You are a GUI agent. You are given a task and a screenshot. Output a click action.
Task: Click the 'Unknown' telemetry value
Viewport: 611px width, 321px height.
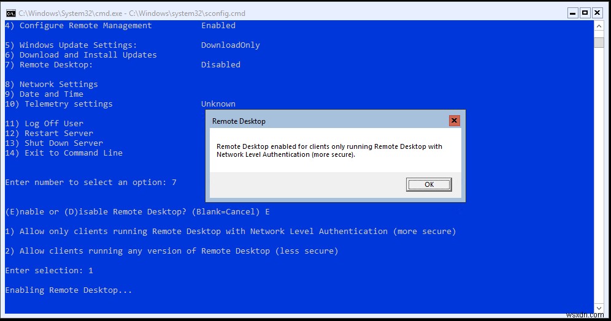point(218,104)
